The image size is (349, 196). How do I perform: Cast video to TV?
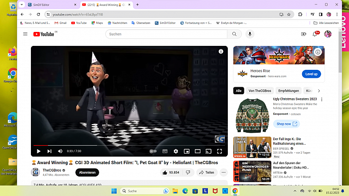(208, 151)
